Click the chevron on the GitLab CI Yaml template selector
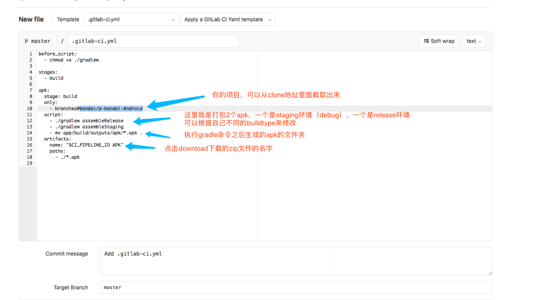The height and width of the screenshot is (300, 533). 270,19
